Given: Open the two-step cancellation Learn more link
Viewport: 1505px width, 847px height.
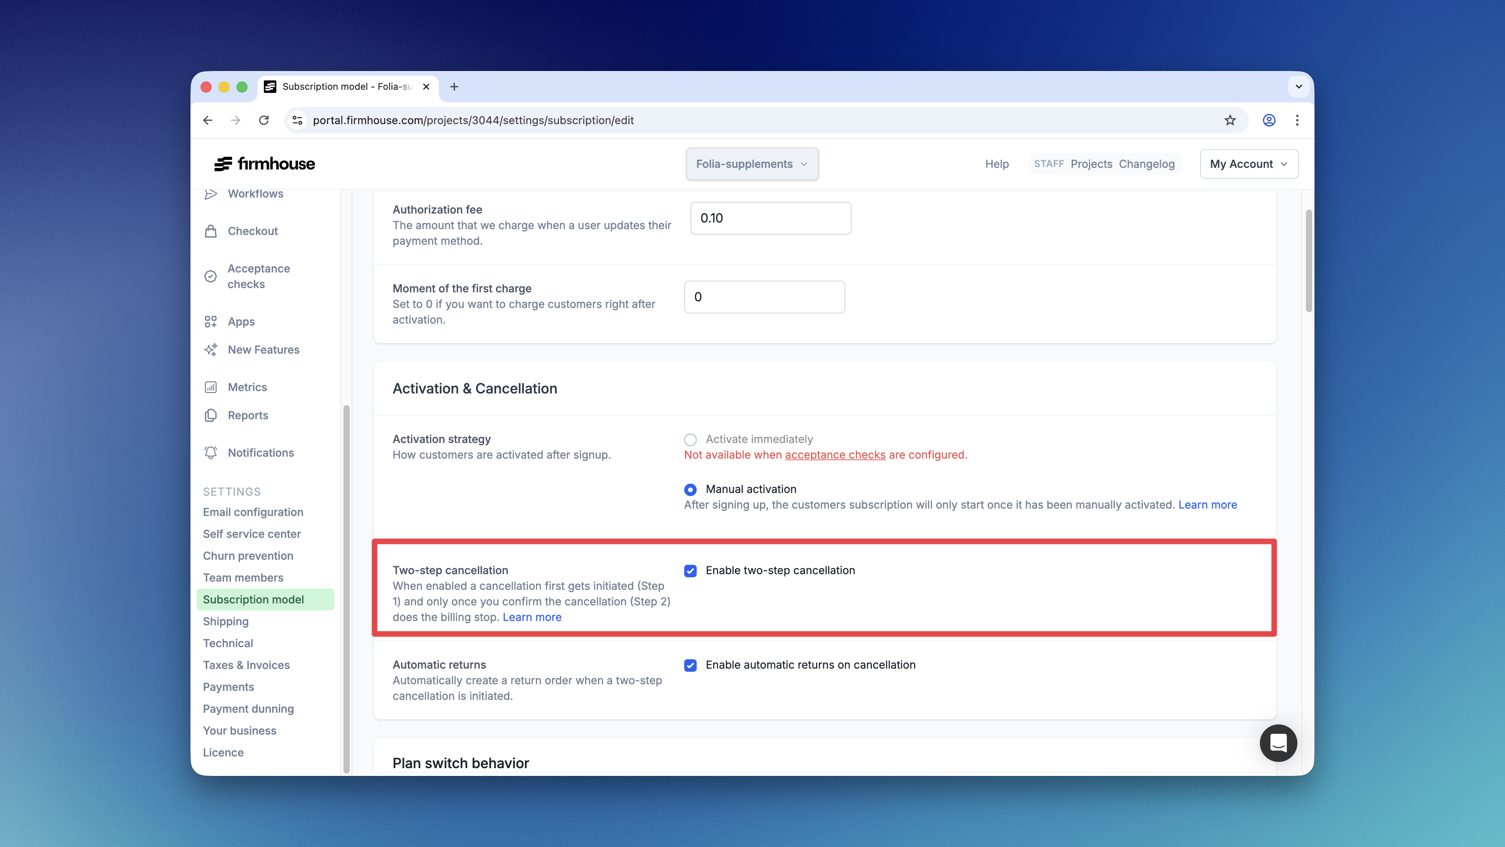Looking at the screenshot, I should (x=532, y=617).
